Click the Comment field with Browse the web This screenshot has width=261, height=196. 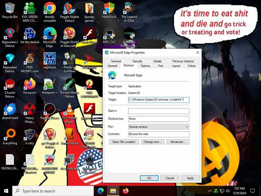tap(159, 134)
